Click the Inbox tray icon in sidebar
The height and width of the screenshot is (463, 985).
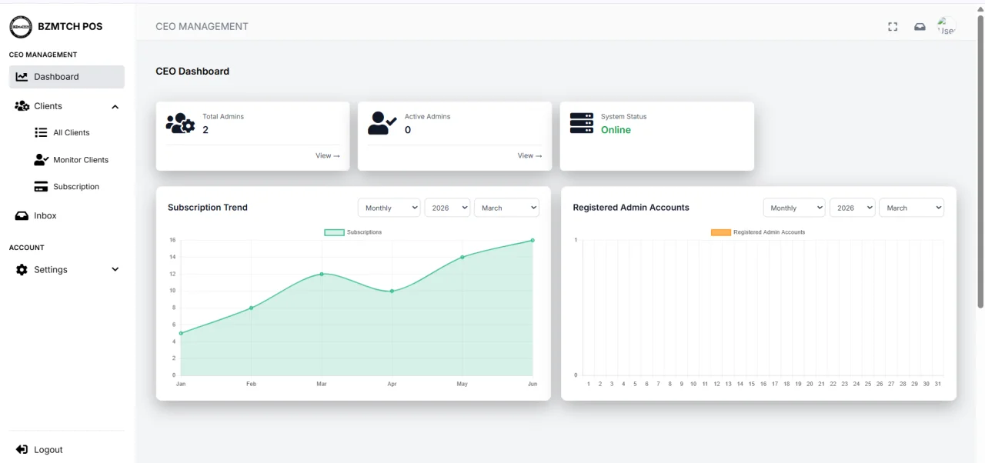tap(22, 216)
